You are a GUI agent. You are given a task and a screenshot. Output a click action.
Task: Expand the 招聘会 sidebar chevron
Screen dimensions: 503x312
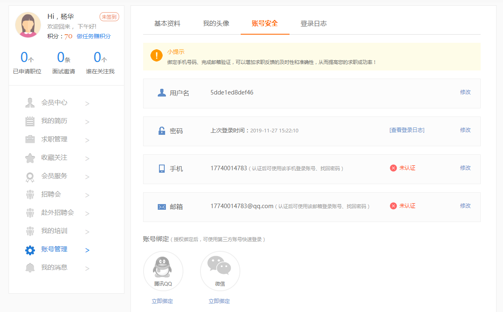(87, 195)
